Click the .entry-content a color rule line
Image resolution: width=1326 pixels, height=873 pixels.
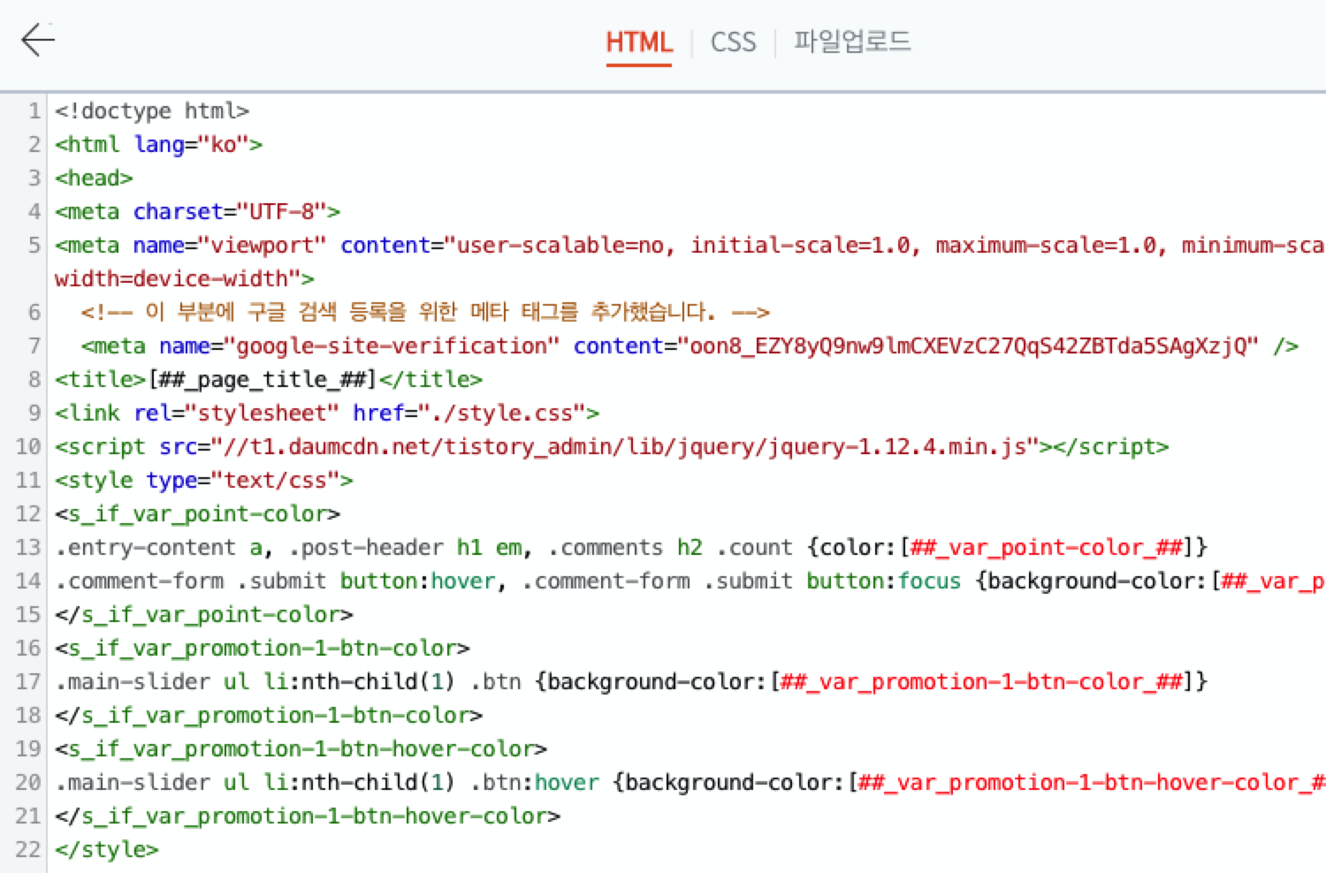(631, 548)
